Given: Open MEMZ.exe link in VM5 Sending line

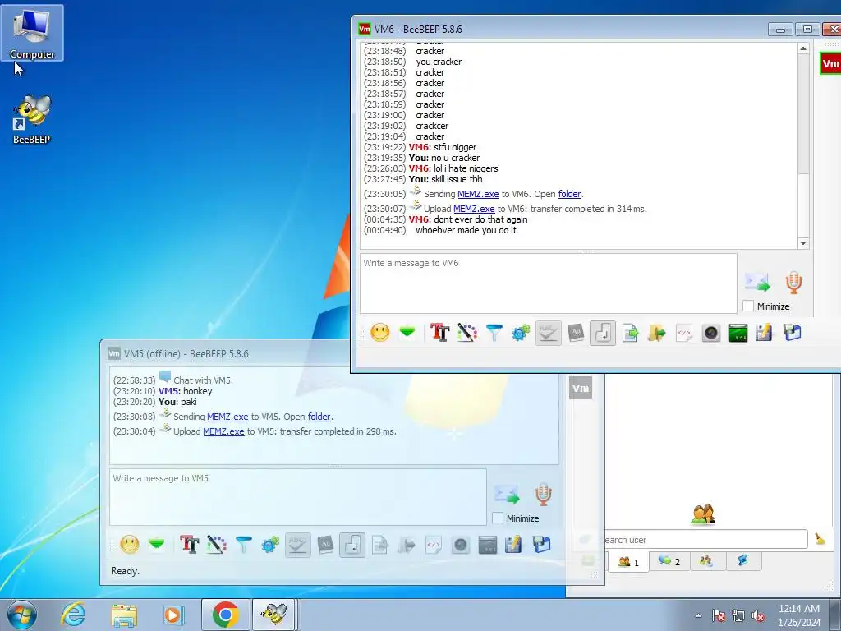Looking at the screenshot, I should [x=227, y=417].
